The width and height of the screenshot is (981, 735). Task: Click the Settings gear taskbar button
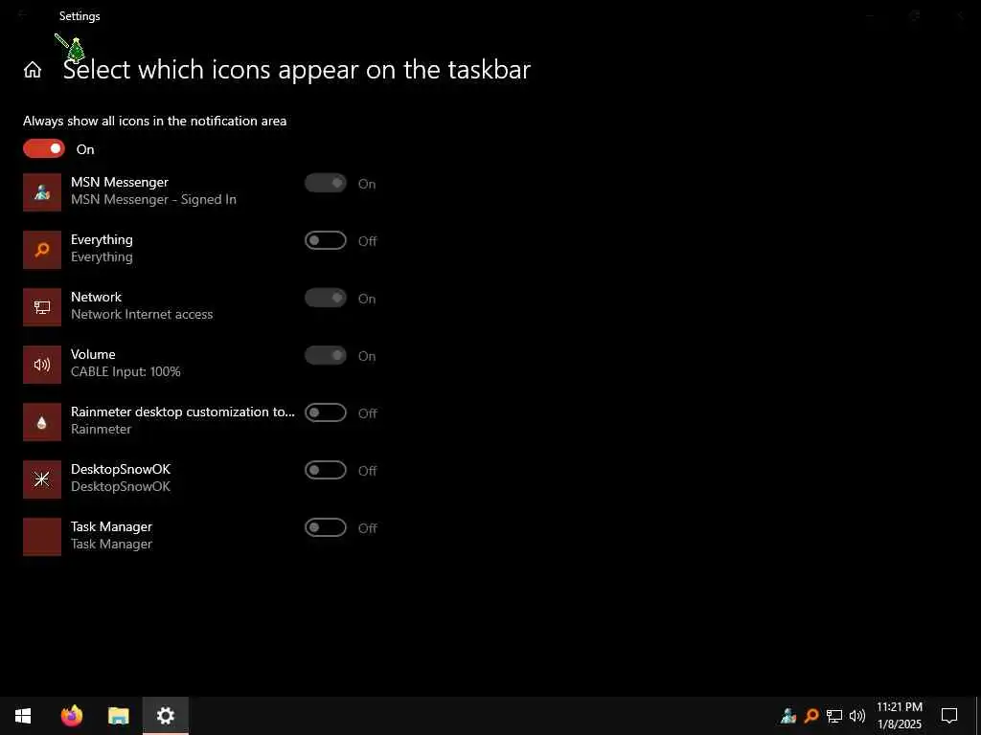click(165, 716)
